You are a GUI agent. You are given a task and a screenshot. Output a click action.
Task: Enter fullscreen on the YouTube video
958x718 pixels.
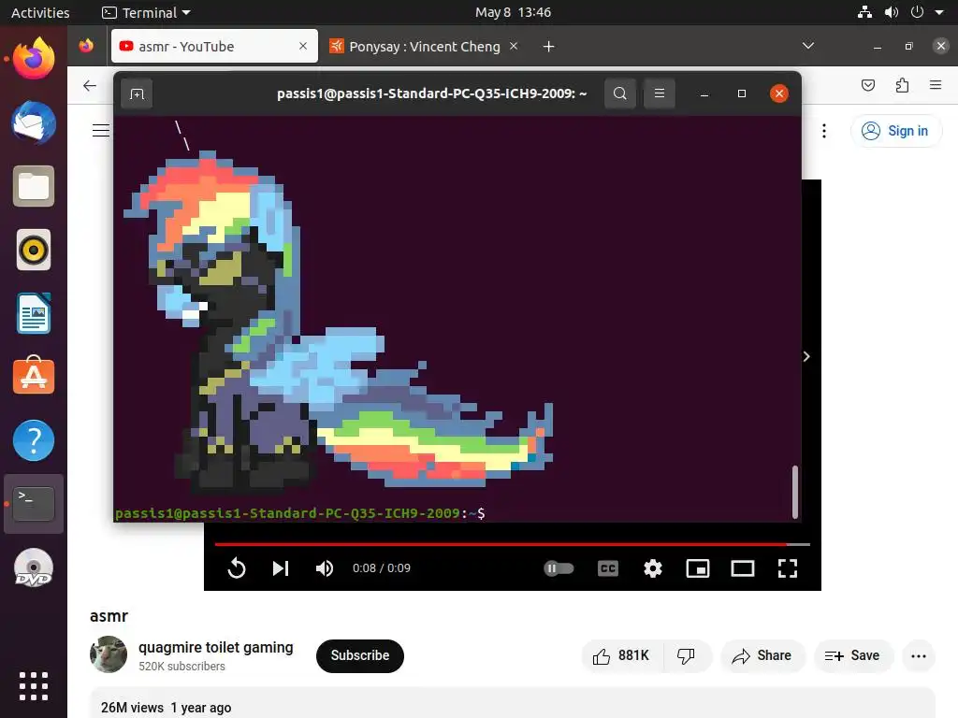(788, 568)
